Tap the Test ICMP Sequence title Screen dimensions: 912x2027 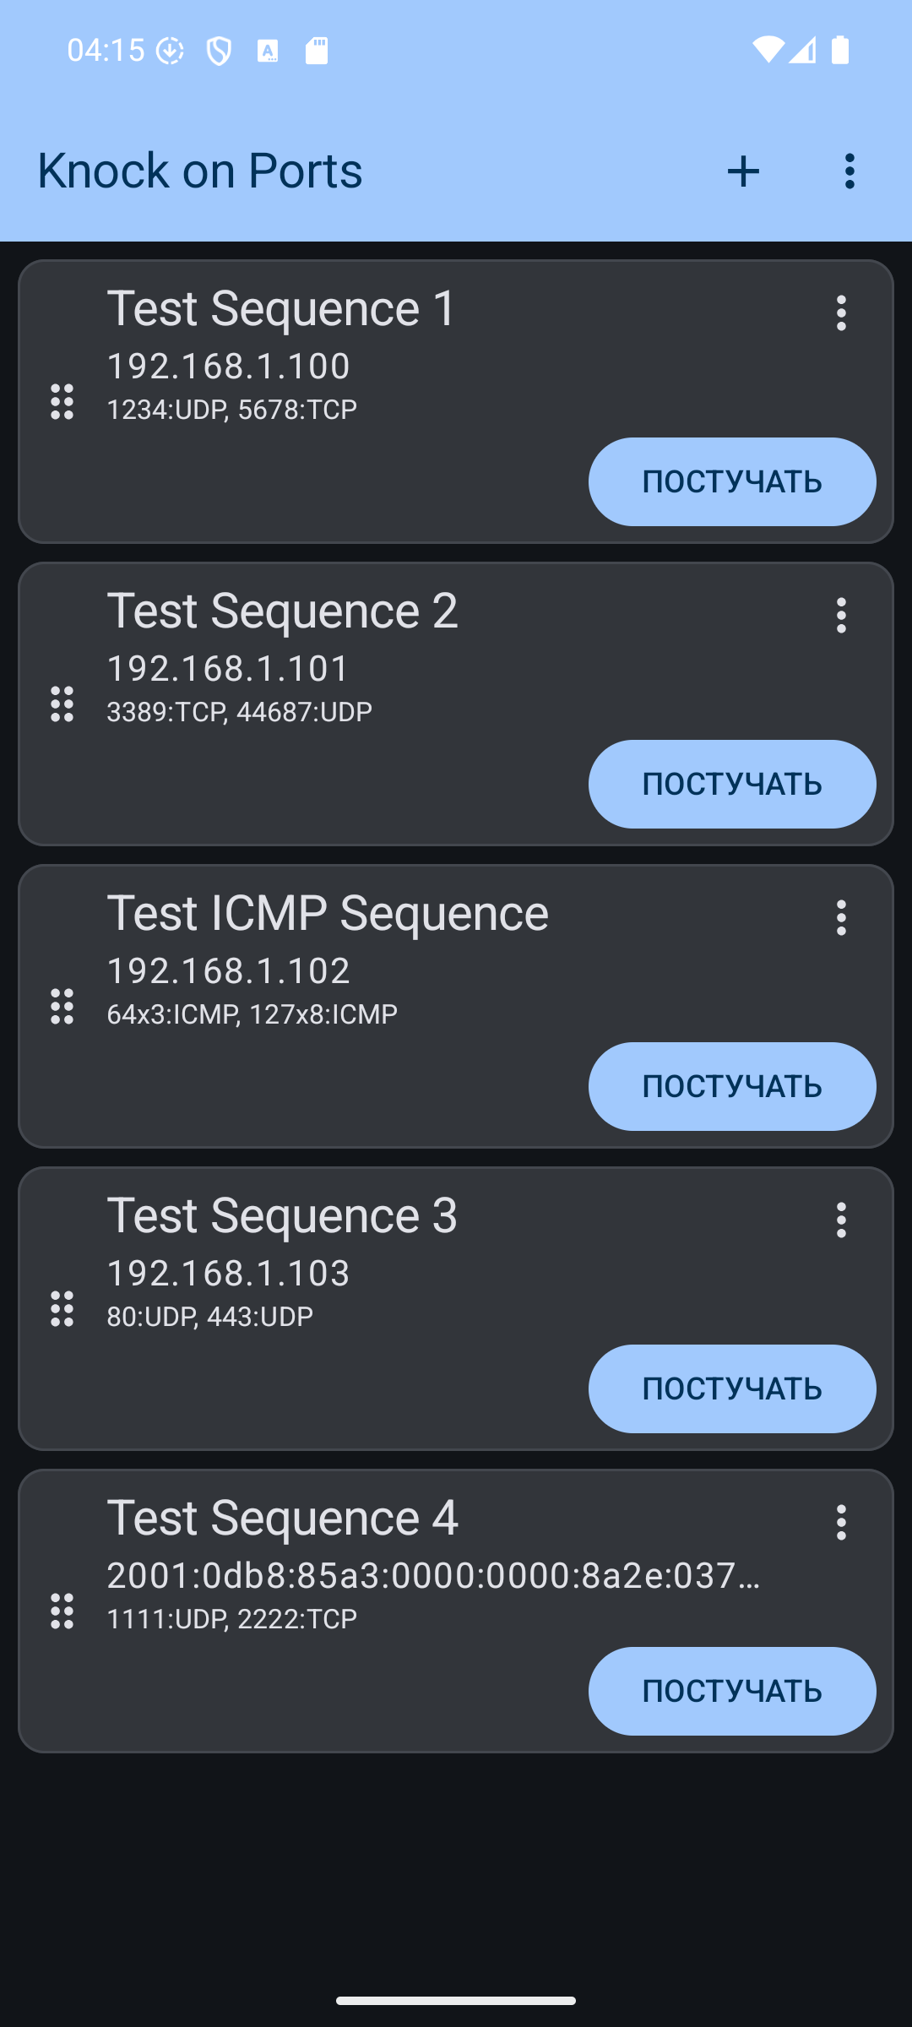[328, 913]
